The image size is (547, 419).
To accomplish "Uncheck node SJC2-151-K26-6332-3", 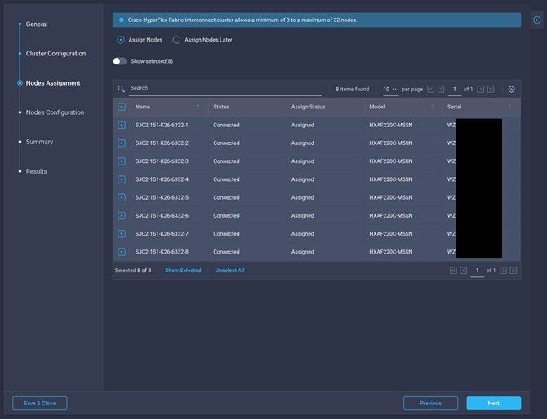I will 122,161.
